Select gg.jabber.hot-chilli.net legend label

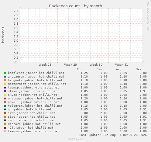pos(30,109)
